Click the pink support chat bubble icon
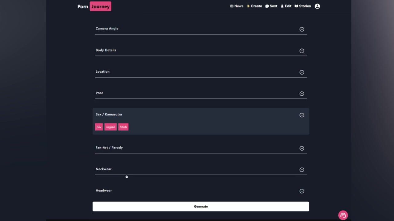 coord(343,215)
